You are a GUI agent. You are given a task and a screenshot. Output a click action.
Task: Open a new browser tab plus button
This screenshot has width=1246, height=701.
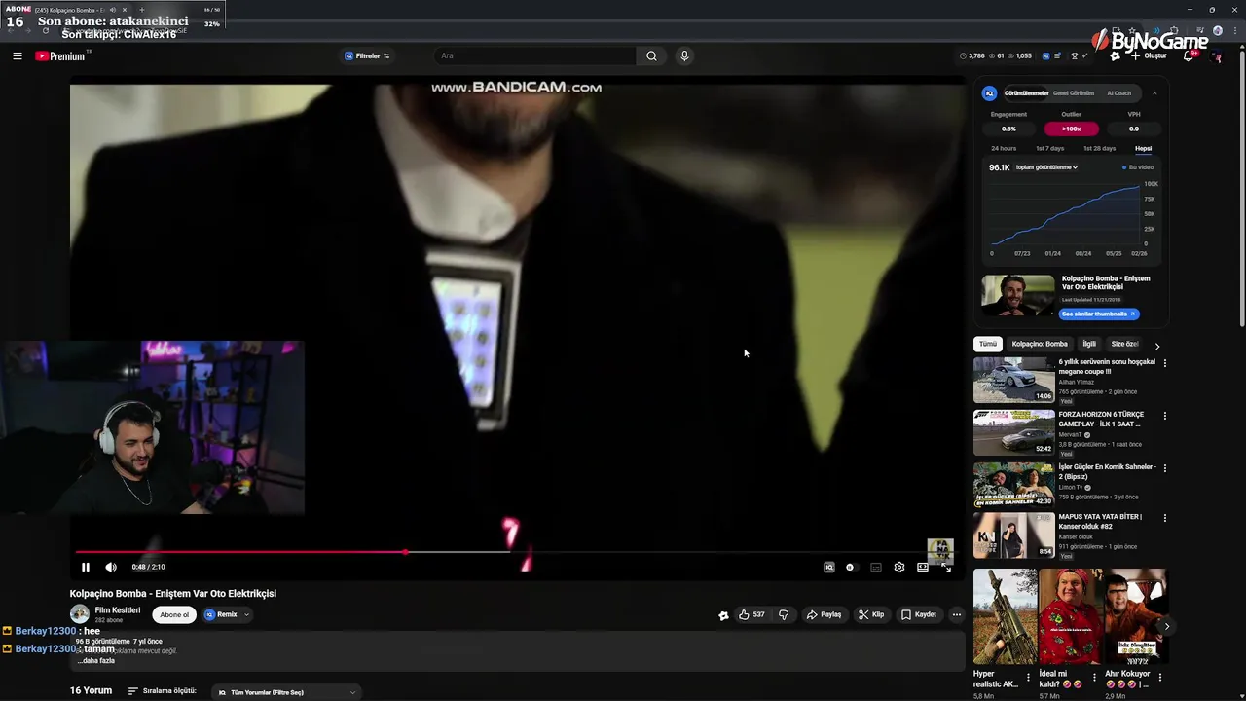tap(142, 10)
